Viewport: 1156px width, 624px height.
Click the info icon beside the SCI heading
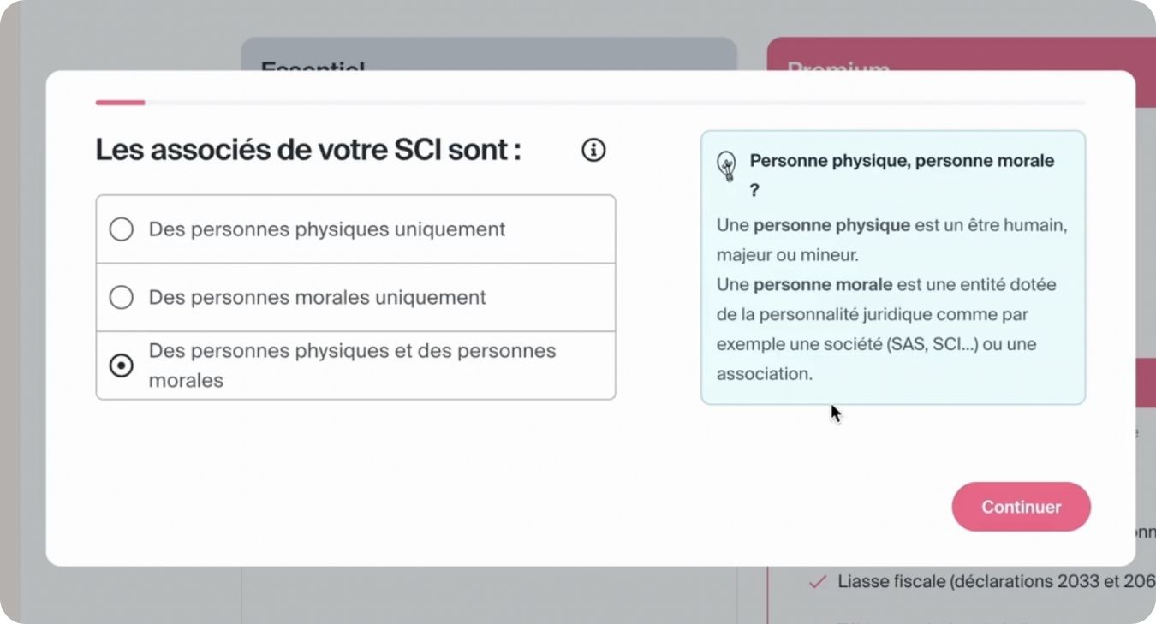pyautogui.click(x=593, y=151)
